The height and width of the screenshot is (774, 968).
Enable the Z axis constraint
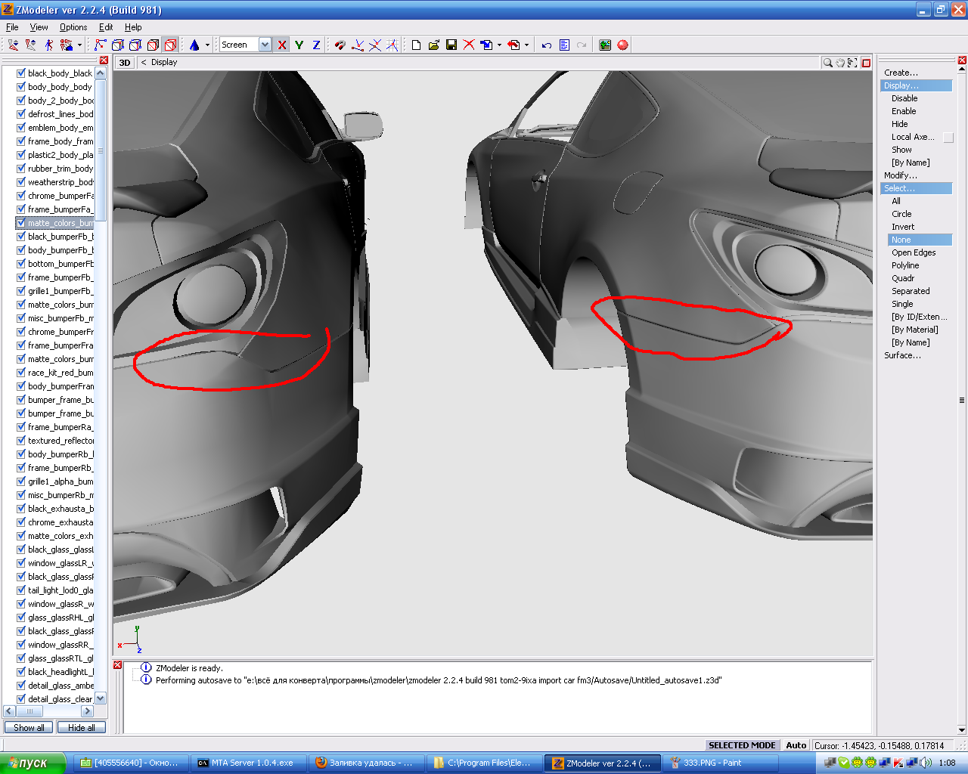pyautogui.click(x=316, y=45)
